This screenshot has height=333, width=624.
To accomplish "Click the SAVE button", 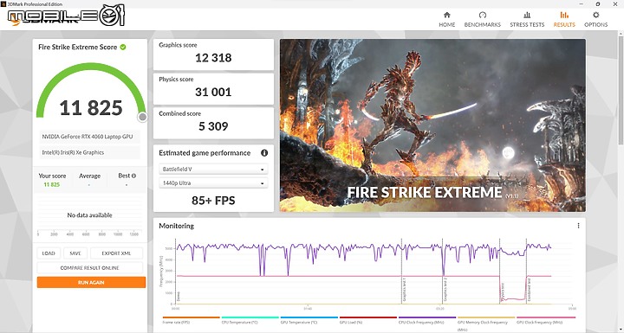I will [75, 253].
